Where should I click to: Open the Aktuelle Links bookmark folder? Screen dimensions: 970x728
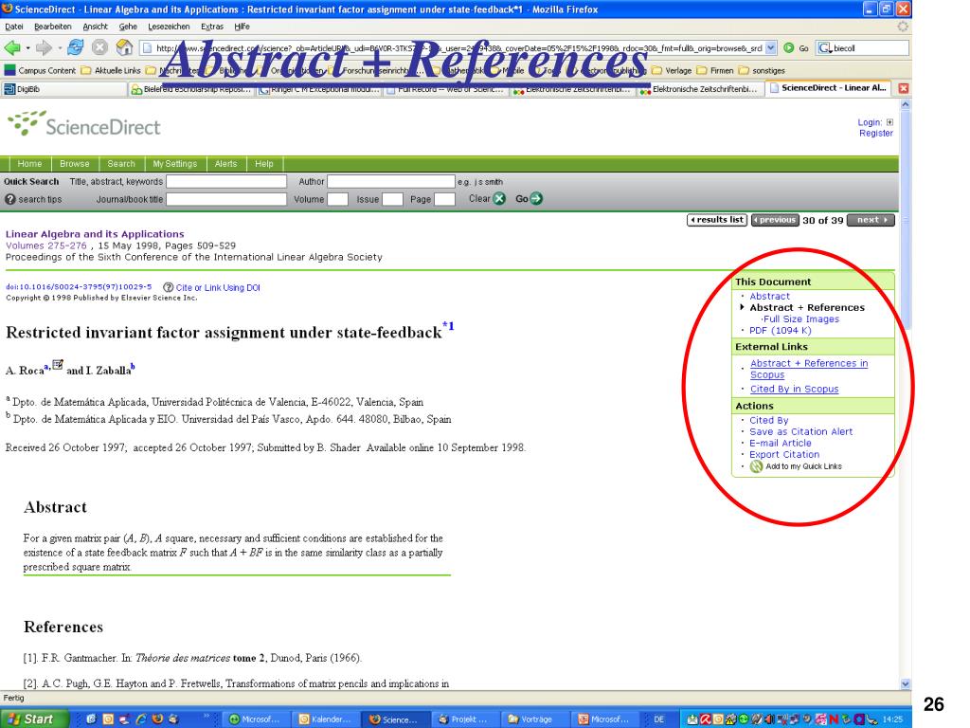[x=112, y=70]
